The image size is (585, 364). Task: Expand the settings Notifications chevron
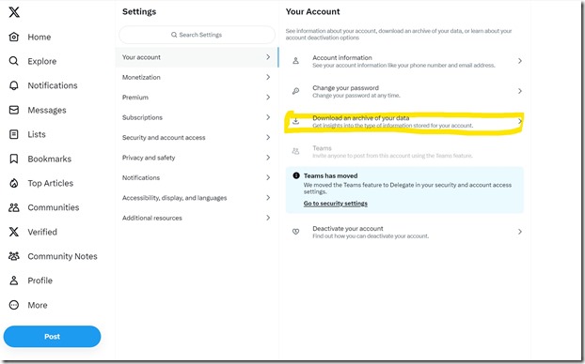pyautogui.click(x=268, y=177)
